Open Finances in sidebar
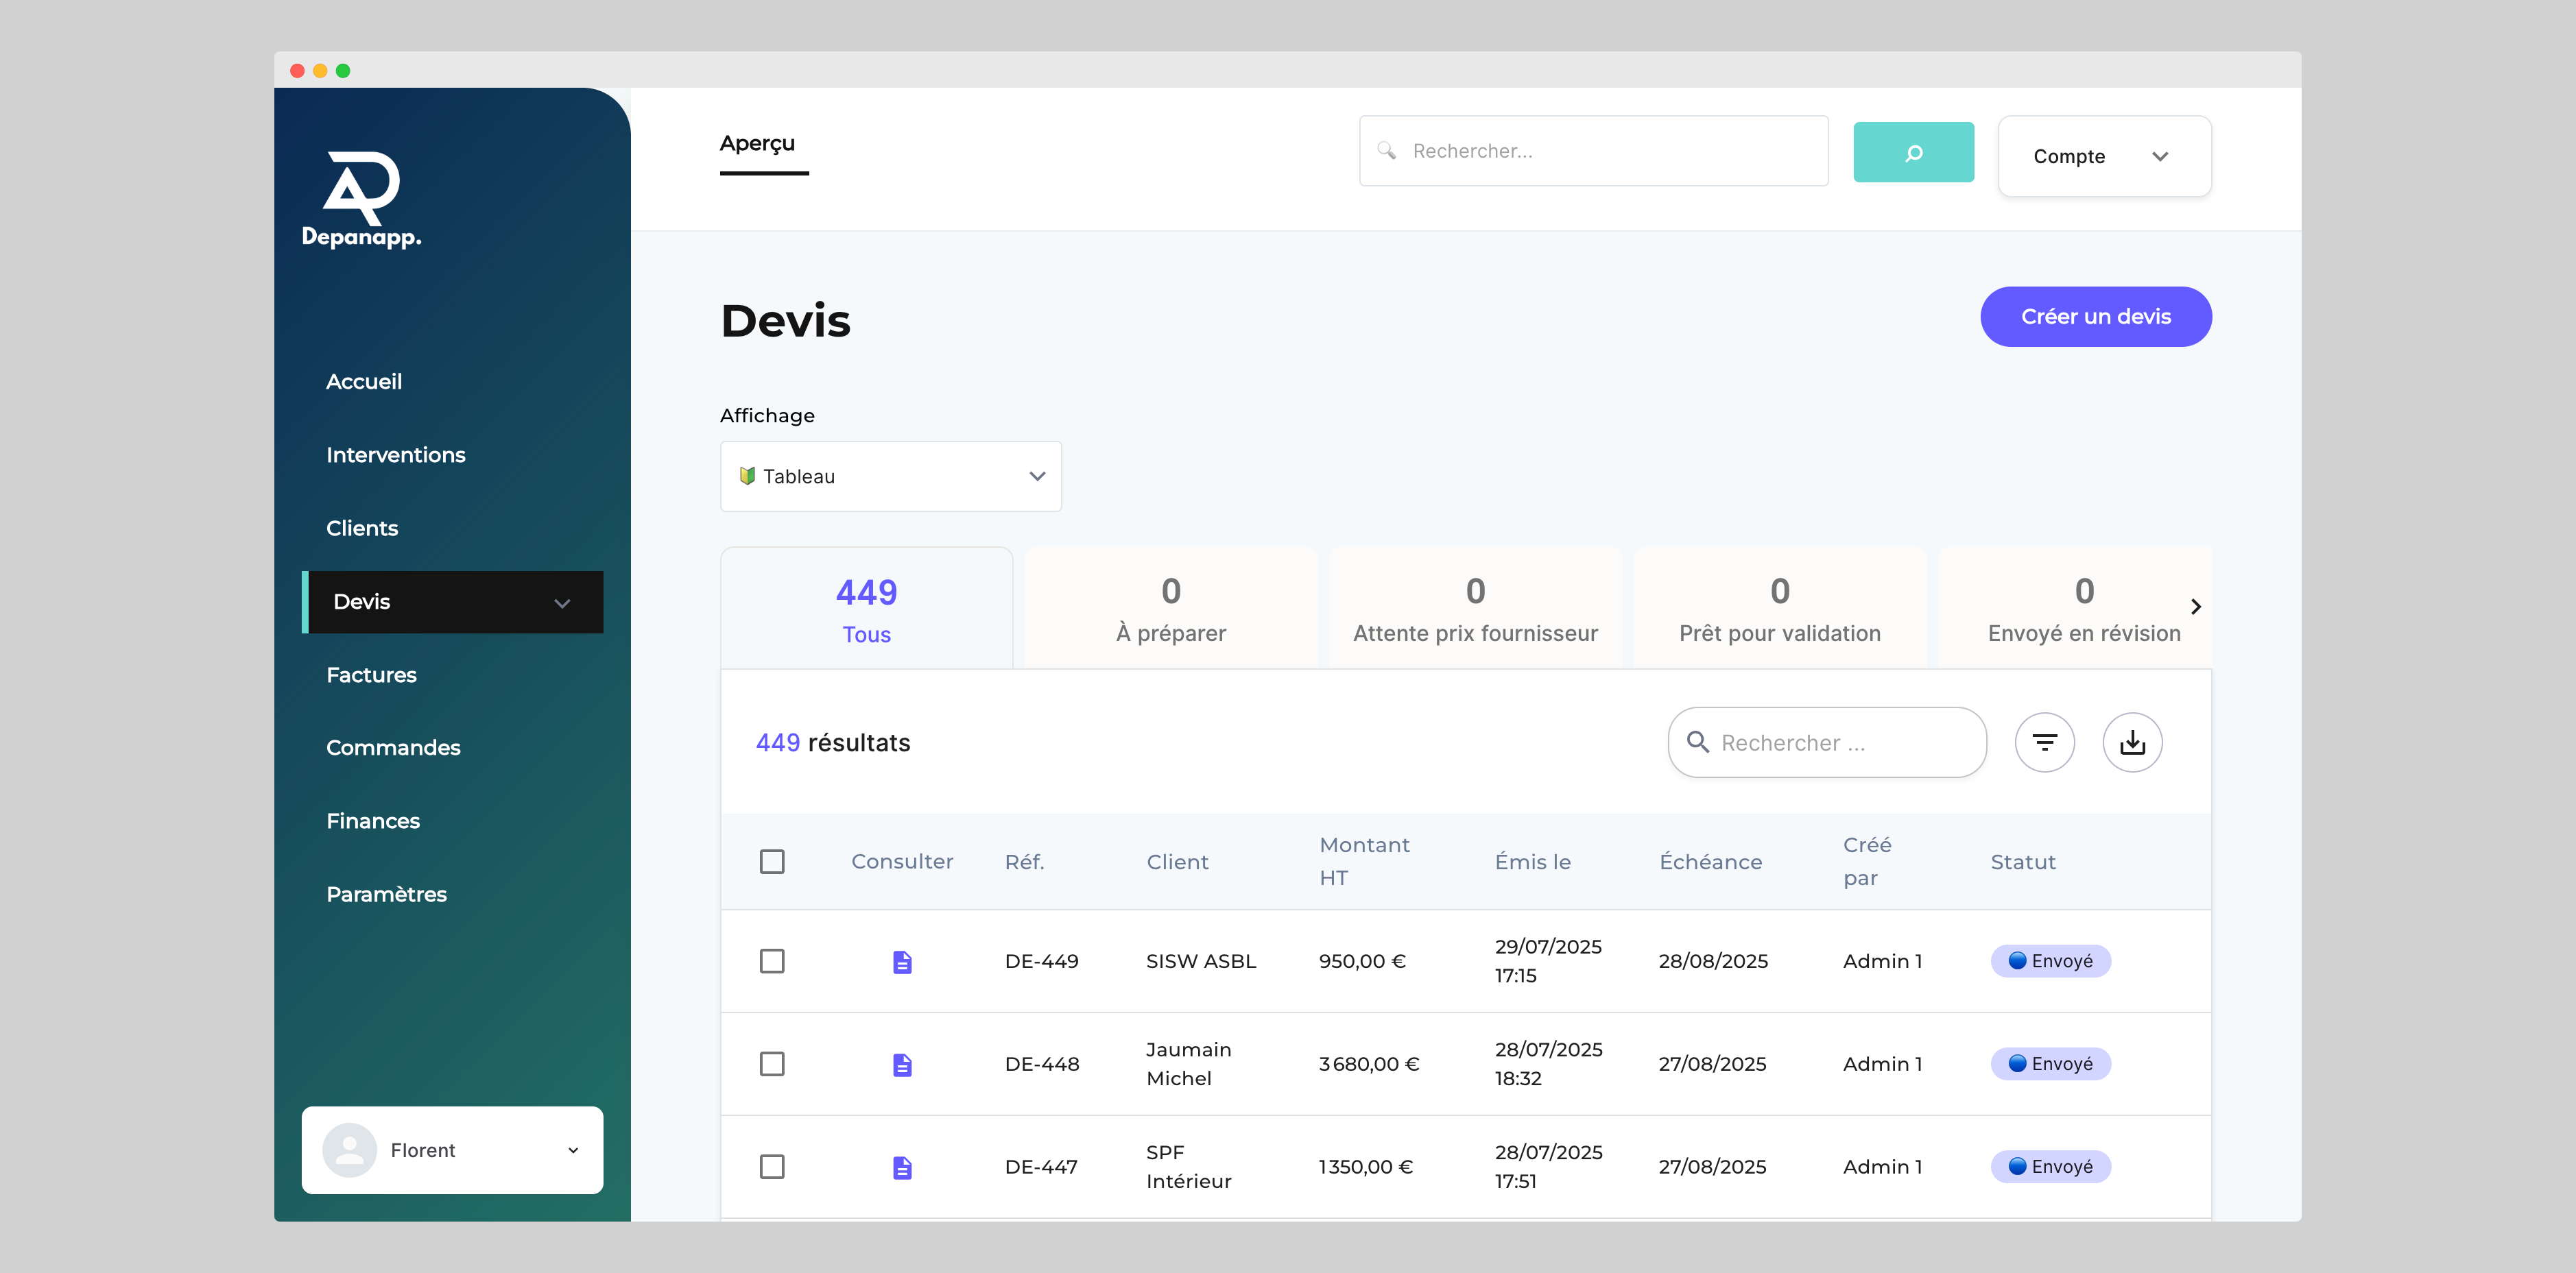The width and height of the screenshot is (2576, 1273). coord(373,821)
